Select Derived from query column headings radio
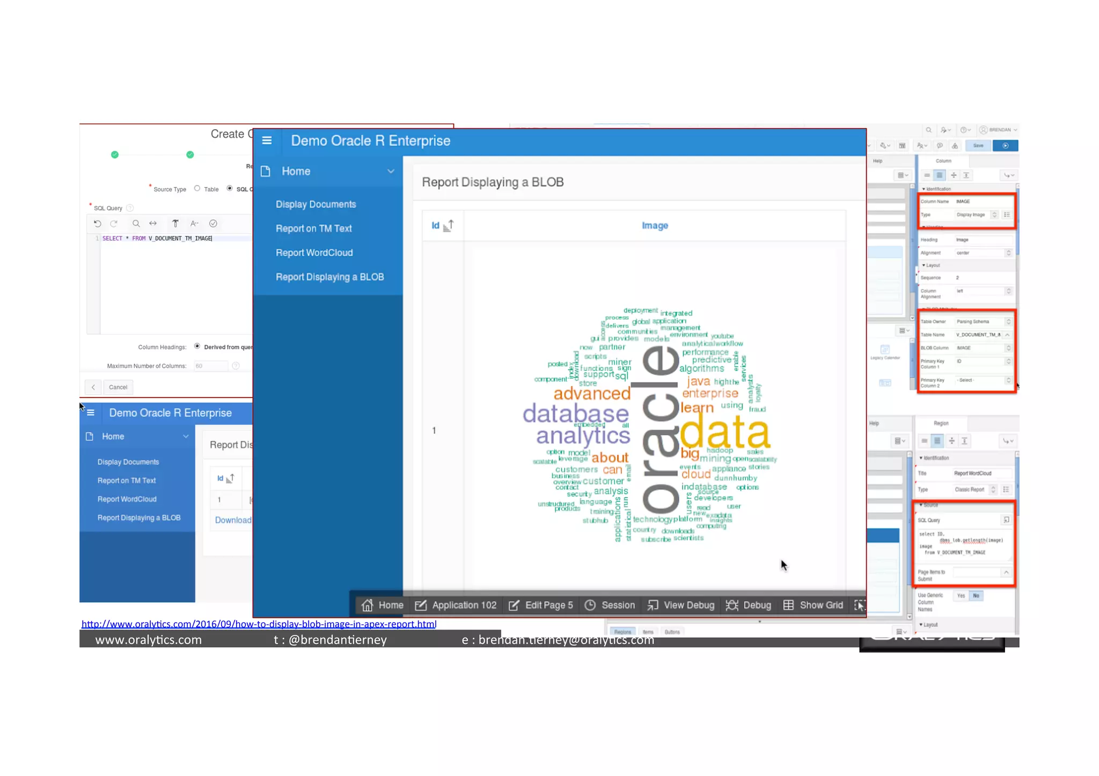1099x776 pixels. tap(197, 346)
